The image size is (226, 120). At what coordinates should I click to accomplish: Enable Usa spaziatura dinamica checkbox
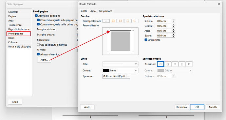38,45
